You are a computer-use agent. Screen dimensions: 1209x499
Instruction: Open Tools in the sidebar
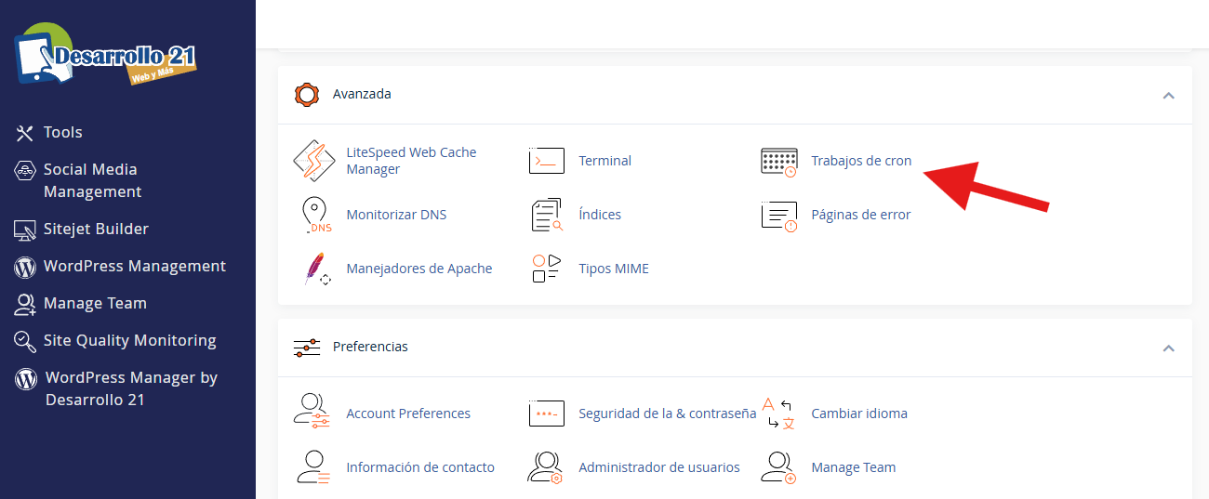tap(62, 133)
